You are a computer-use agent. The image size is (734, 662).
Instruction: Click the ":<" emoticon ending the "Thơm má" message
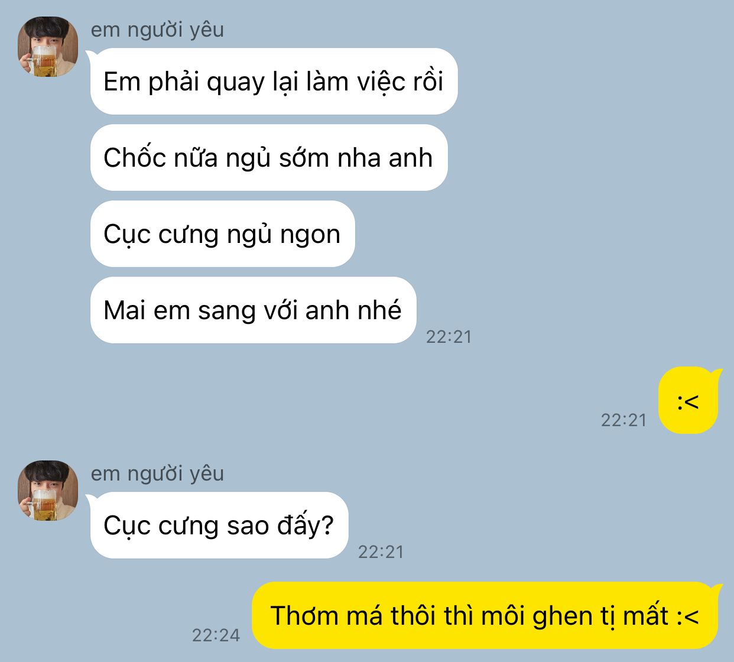tap(688, 616)
